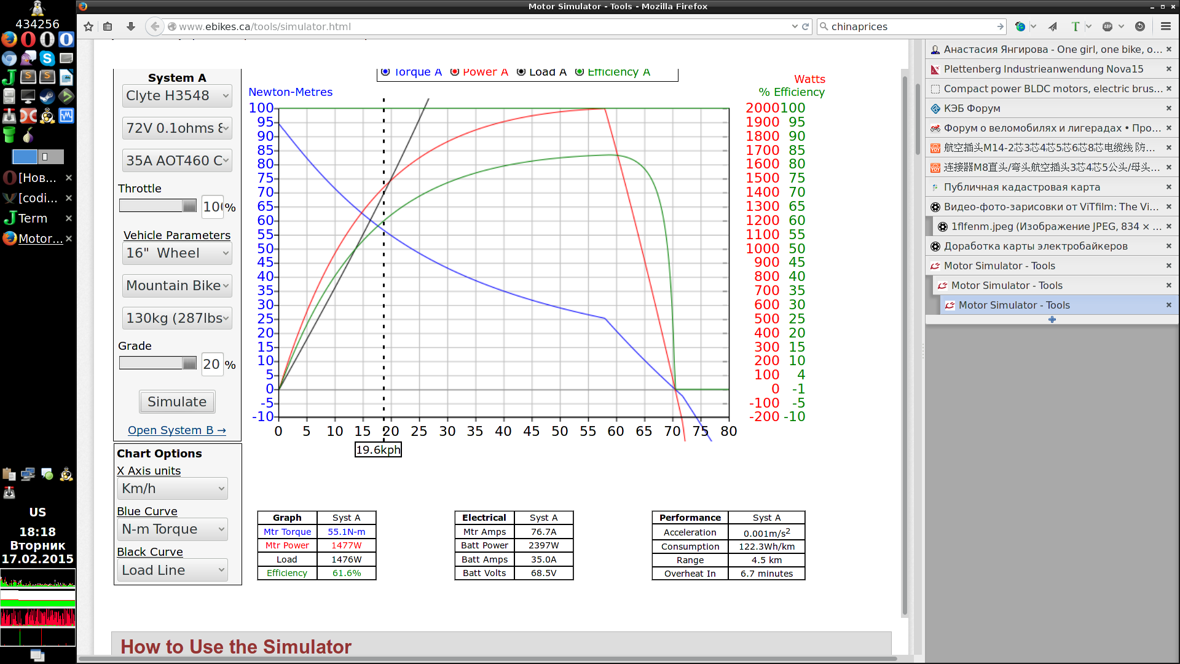Toggle the Power A radio button

[455, 72]
